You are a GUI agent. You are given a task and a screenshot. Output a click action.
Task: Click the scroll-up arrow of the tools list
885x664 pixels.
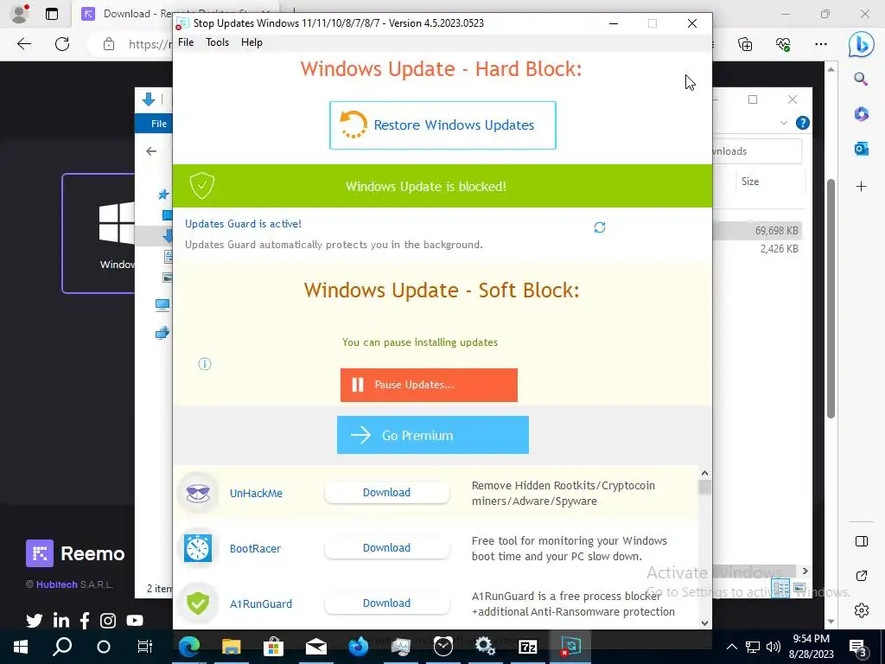(x=704, y=473)
